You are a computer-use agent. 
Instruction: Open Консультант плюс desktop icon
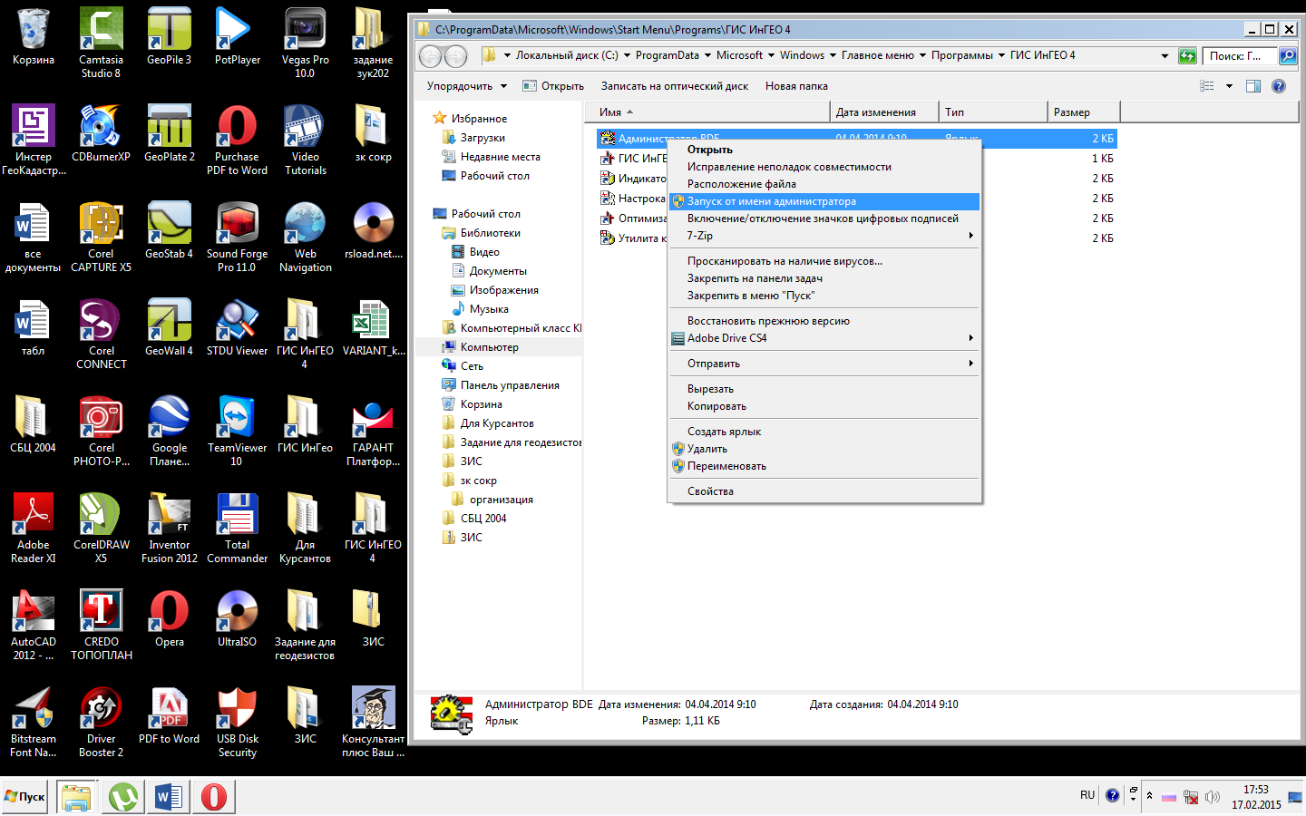tap(373, 722)
